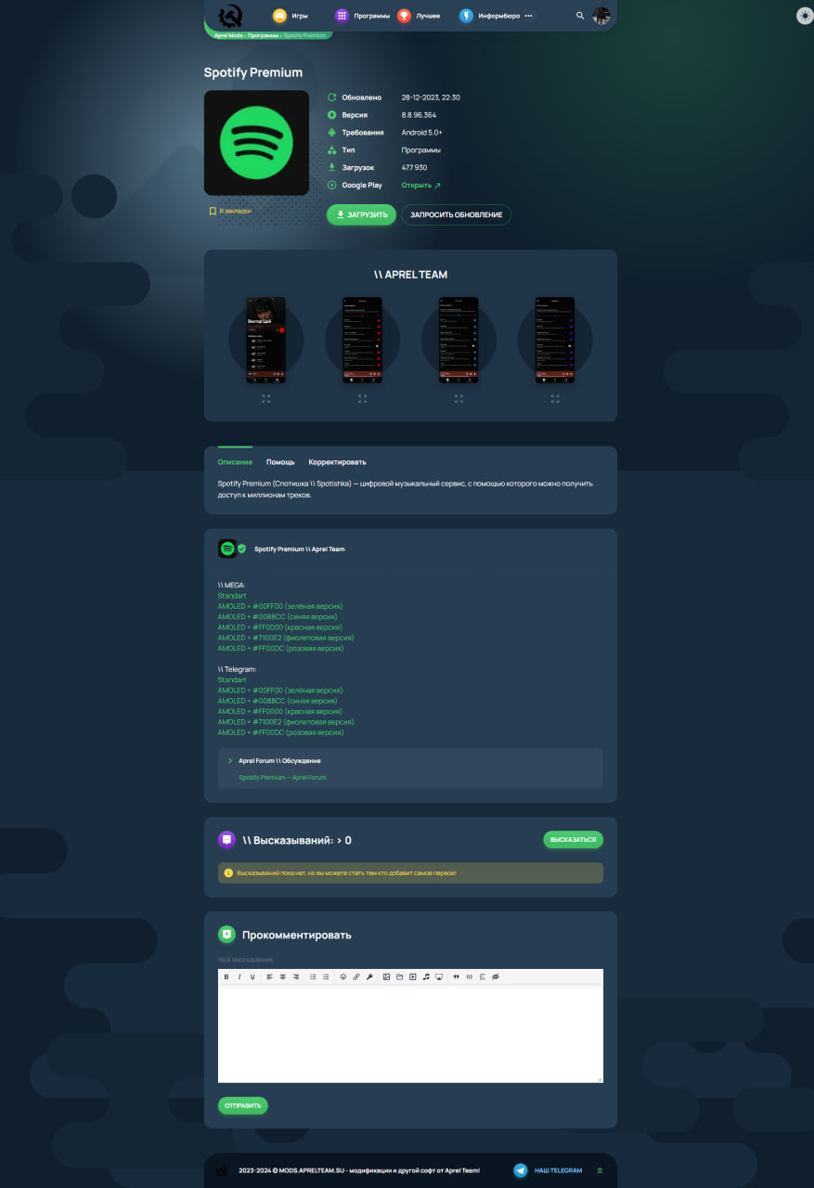Open the second app screenshot thumbnail
The height and width of the screenshot is (1188, 814).
362,340
